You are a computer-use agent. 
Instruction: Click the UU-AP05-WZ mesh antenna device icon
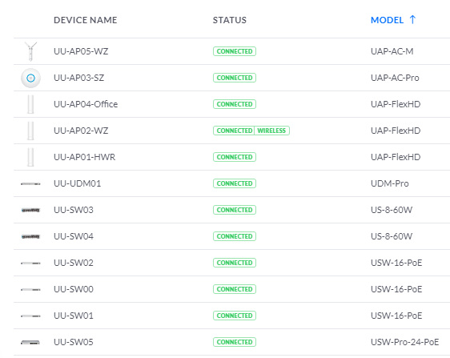click(x=30, y=51)
